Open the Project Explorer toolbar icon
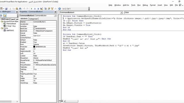 pyautogui.click(x=45, y=9)
